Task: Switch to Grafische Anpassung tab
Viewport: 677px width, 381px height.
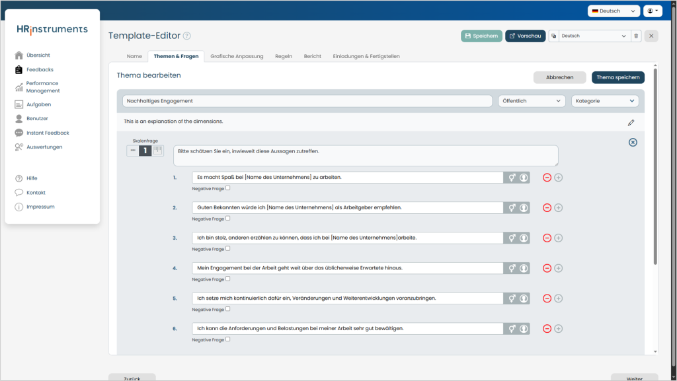Action: (x=237, y=57)
